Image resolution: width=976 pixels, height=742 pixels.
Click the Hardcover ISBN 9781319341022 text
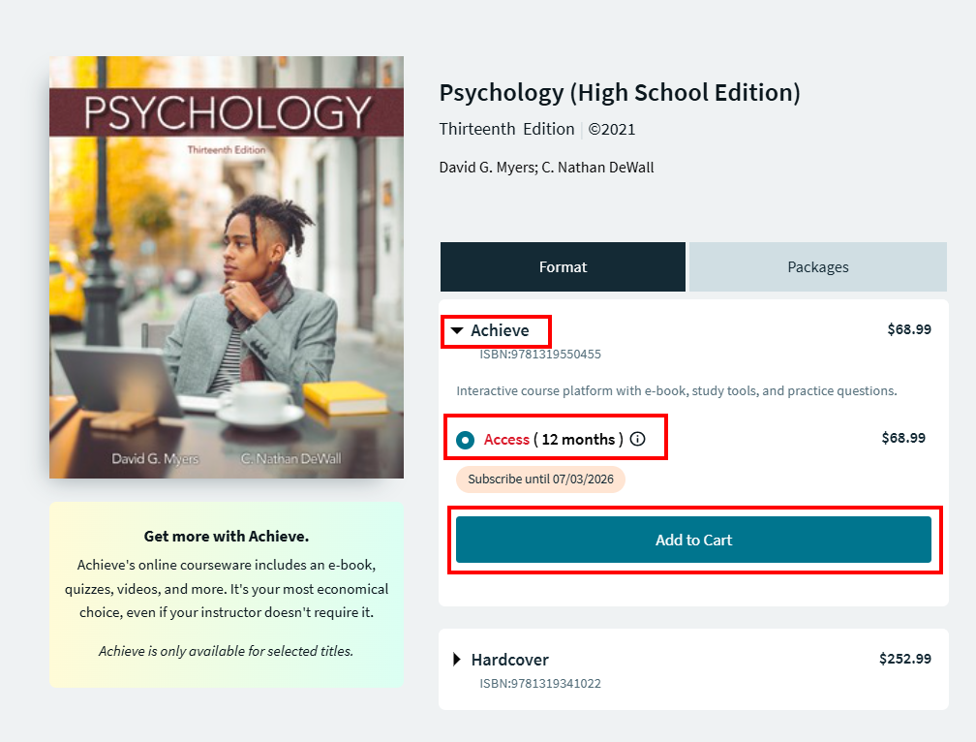pos(540,684)
